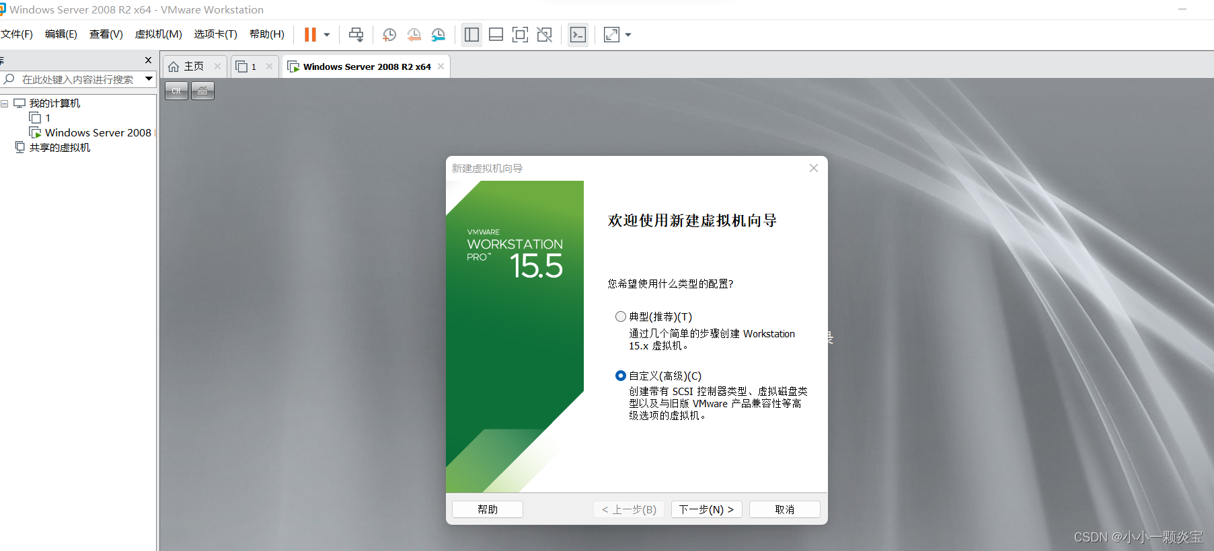Open the 帮助(H) menu

267,34
